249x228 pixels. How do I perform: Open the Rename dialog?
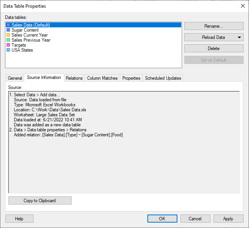(214, 26)
